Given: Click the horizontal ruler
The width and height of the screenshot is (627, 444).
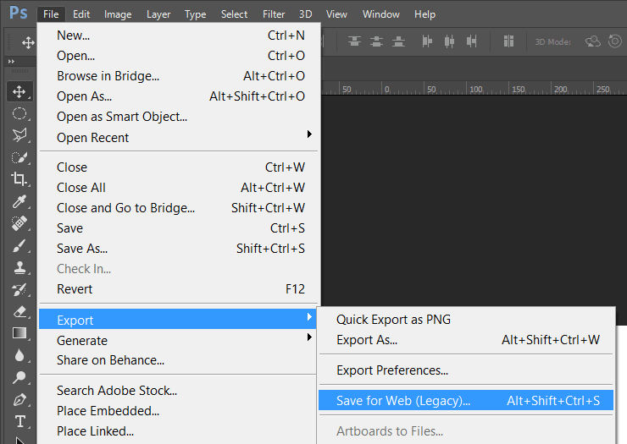Looking at the screenshot, I should 474,89.
